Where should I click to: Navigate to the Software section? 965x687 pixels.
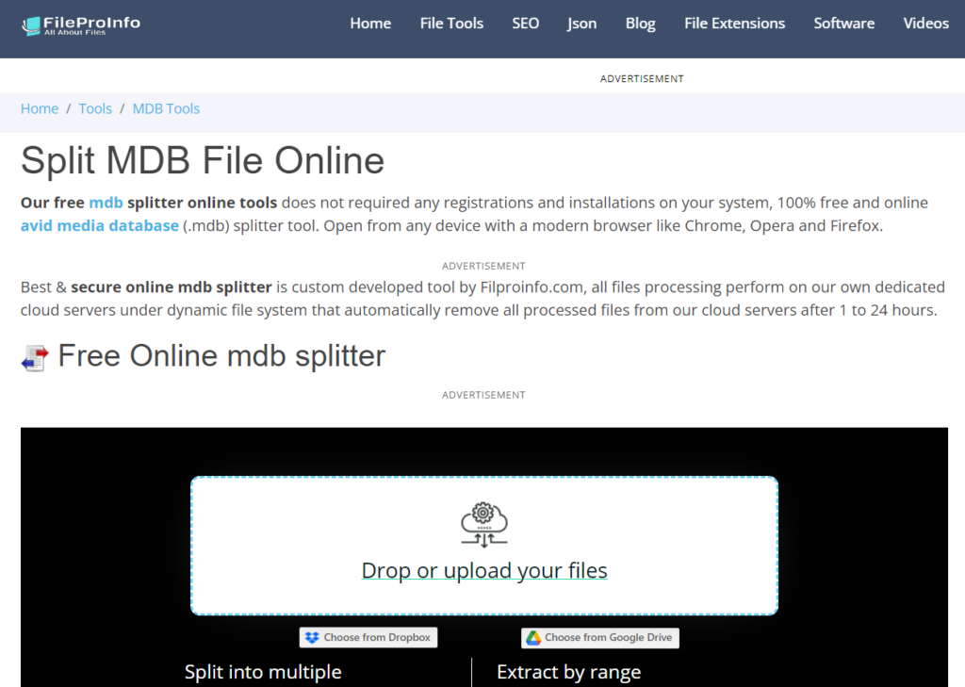pyautogui.click(x=843, y=24)
